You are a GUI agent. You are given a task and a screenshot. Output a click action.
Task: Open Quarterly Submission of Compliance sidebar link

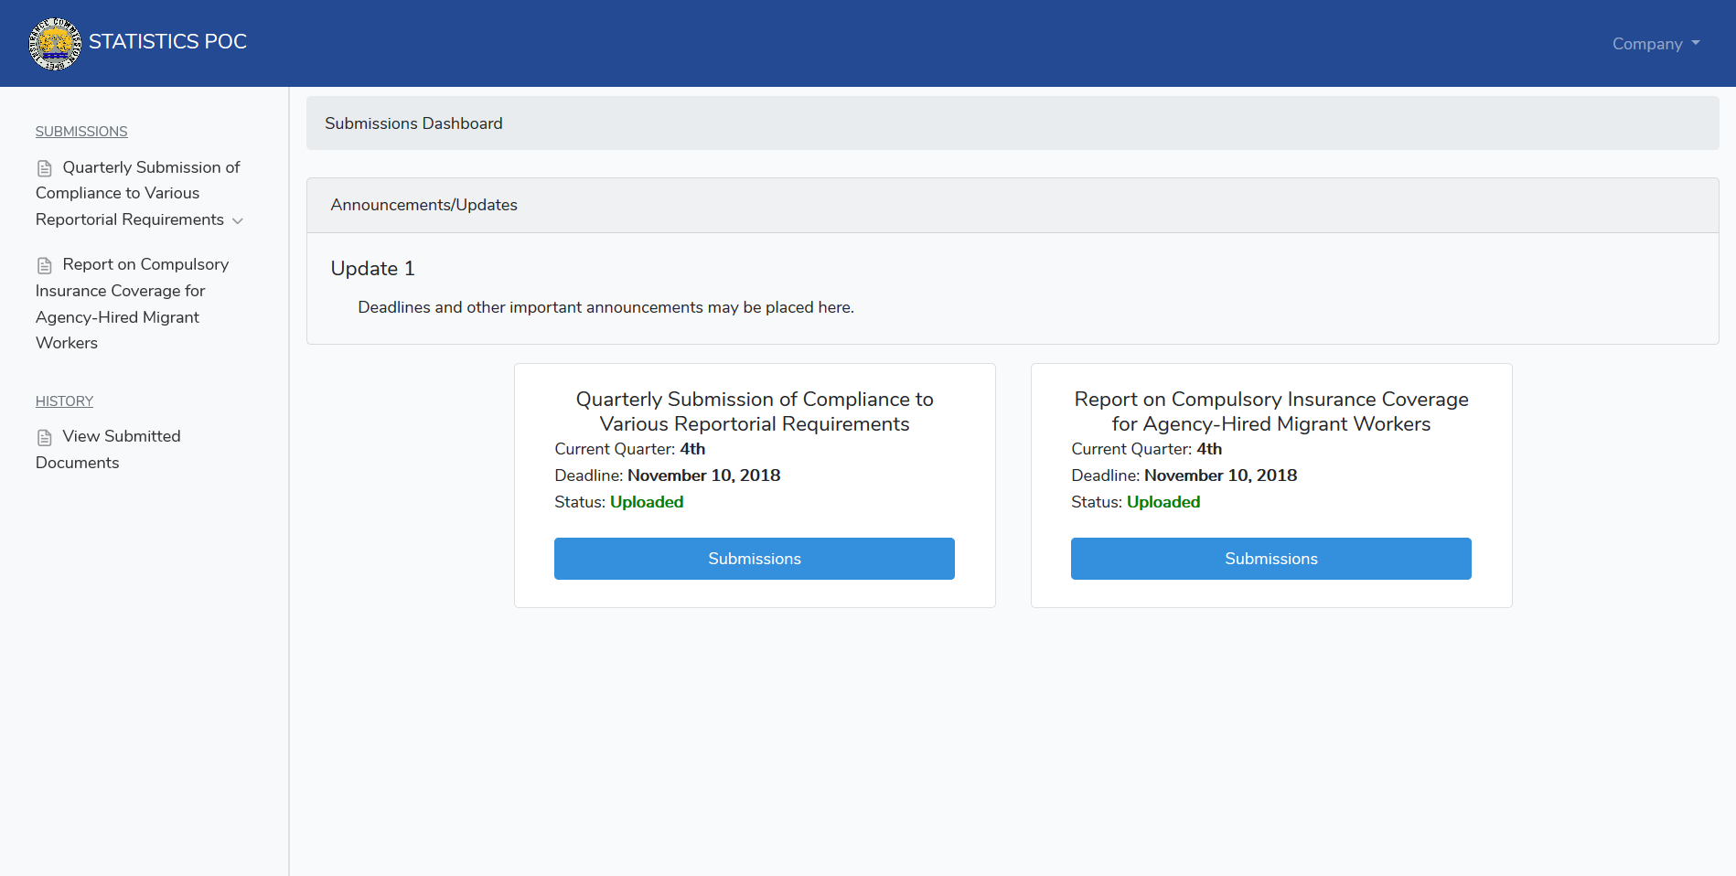coord(139,193)
